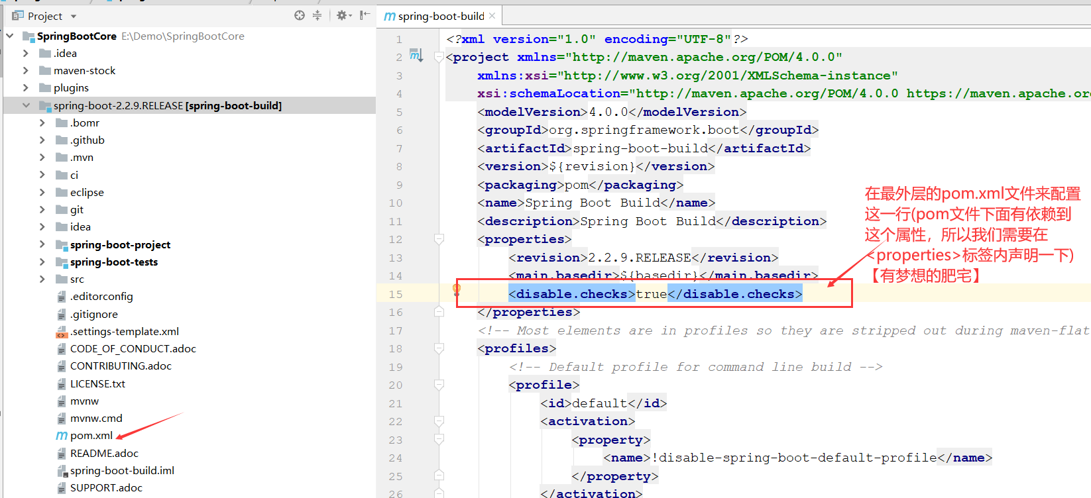Click the modelVersion 4.0.0 text
Image resolution: width=1091 pixels, height=498 pixels.
pos(608,112)
